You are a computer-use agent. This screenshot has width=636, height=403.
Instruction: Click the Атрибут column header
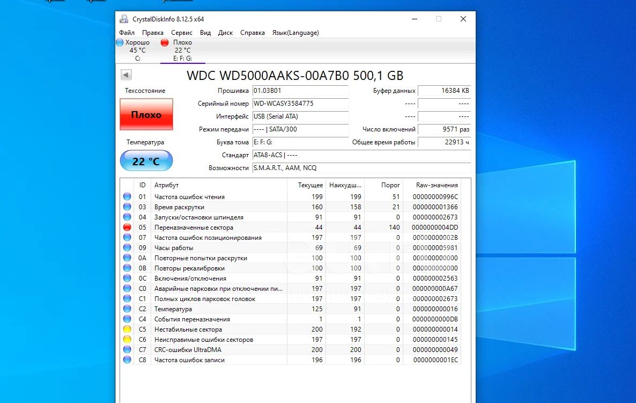[219, 185]
